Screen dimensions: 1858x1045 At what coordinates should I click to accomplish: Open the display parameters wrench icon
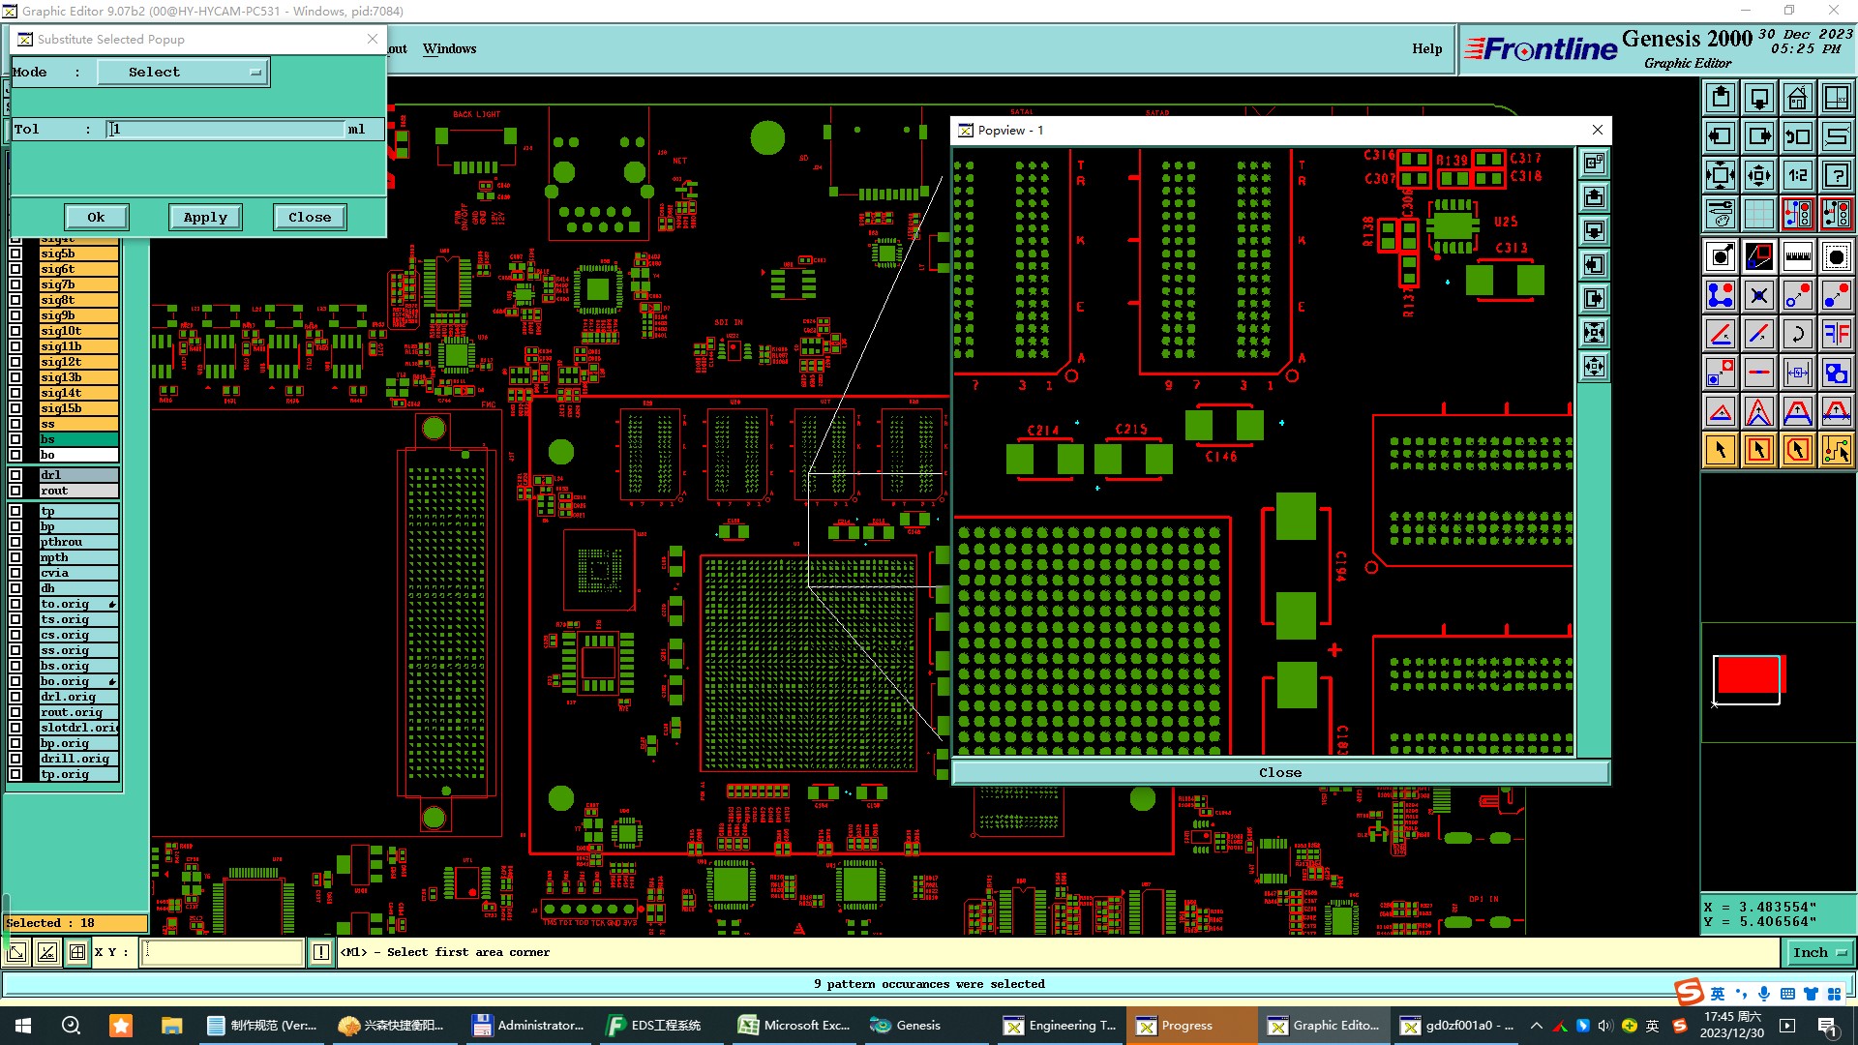pos(1721,214)
